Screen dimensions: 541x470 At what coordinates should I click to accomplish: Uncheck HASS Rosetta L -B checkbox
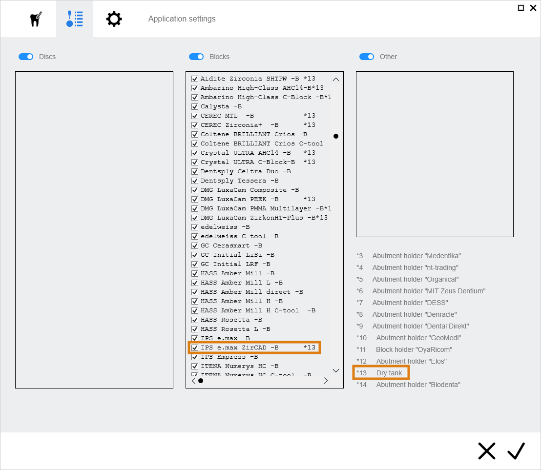(x=195, y=329)
